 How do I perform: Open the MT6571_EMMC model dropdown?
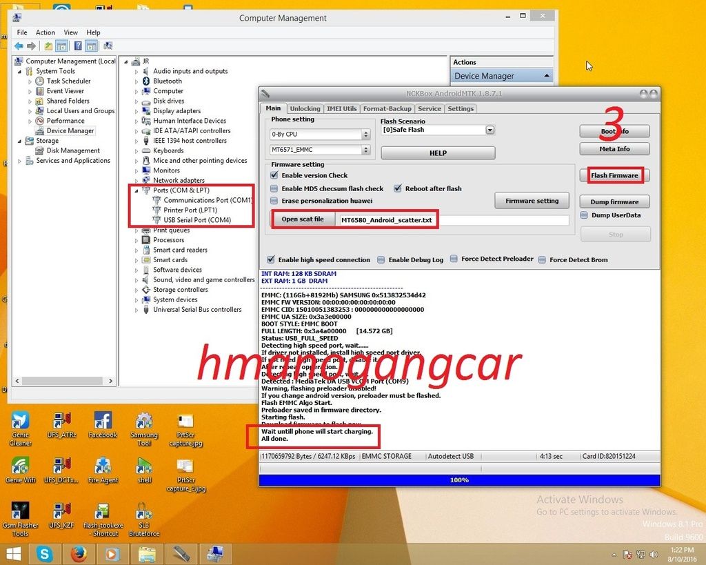365,150
